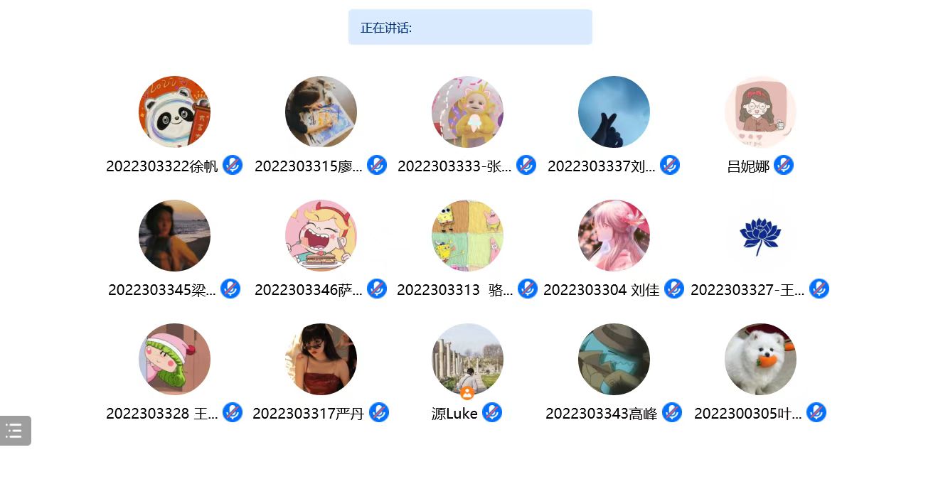The height and width of the screenshot is (489, 943).
Task: Click the 正在讲话 speaking status bar
Action: [x=470, y=27]
